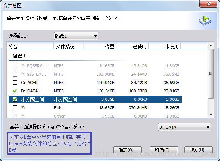Uncheck the D: DATA partition checkbox
Image resolution: width=220 pixels, height=161 pixels.
[15, 91]
